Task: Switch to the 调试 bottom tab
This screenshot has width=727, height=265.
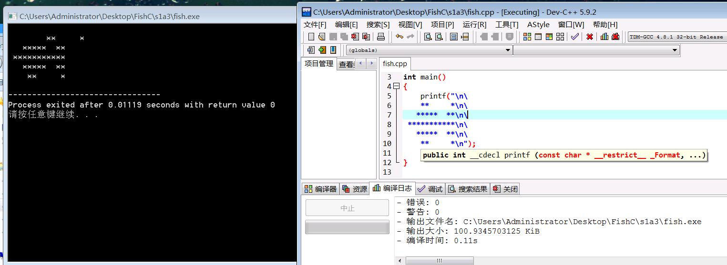Action: click(430, 189)
